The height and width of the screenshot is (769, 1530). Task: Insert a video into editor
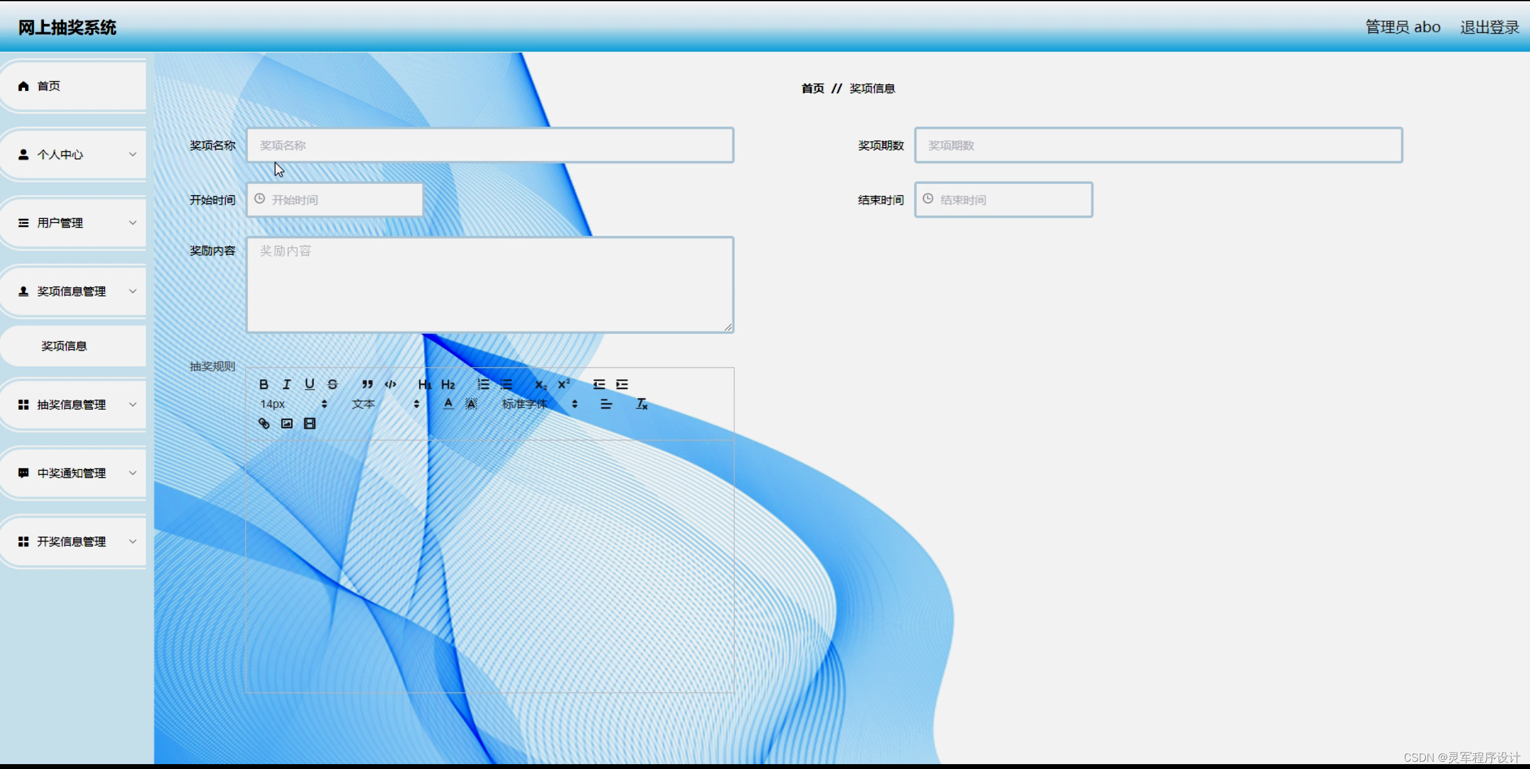click(310, 423)
